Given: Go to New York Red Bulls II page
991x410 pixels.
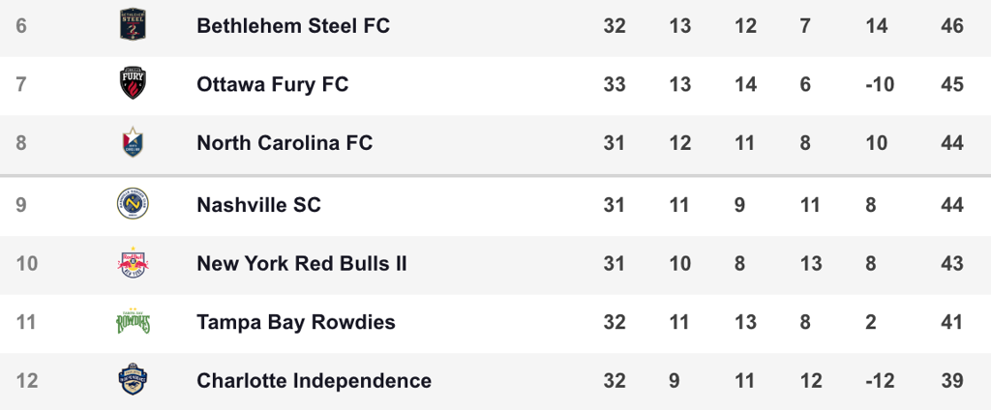Looking at the screenshot, I should click(301, 263).
